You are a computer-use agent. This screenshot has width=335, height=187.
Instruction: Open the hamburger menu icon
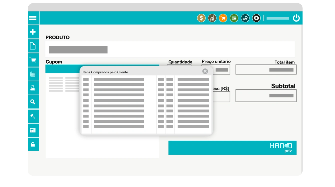click(33, 18)
